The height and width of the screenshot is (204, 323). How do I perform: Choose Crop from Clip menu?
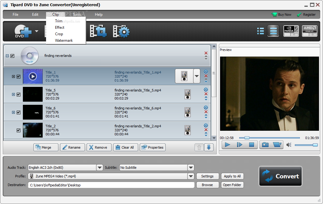(59, 34)
